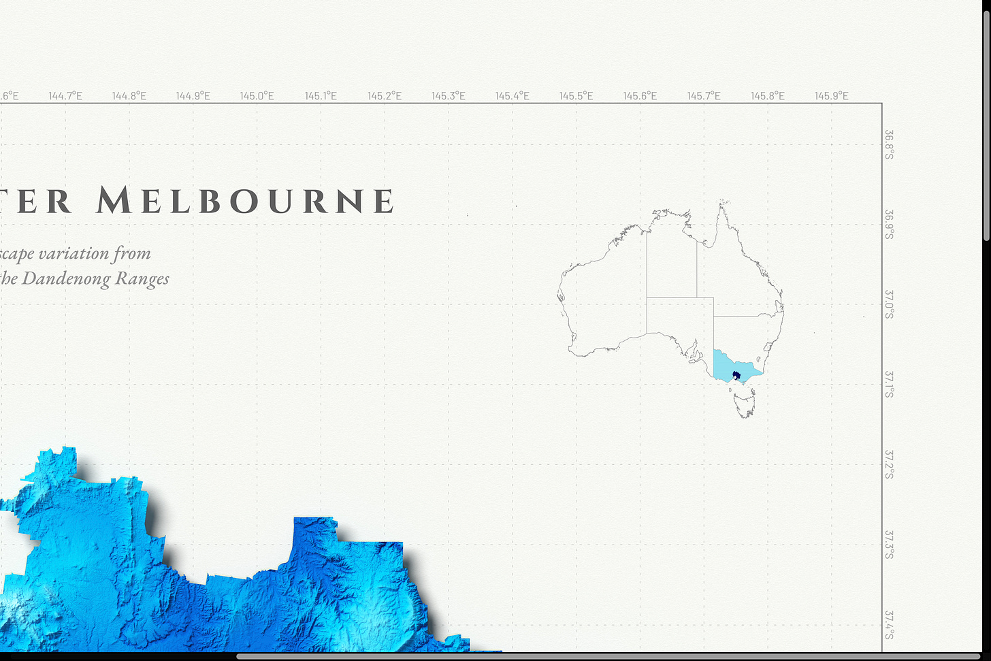The height and width of the screenshot is (661, 991).
Task: Click the "145.8°E" longitude label
Action: click(768, 96)
